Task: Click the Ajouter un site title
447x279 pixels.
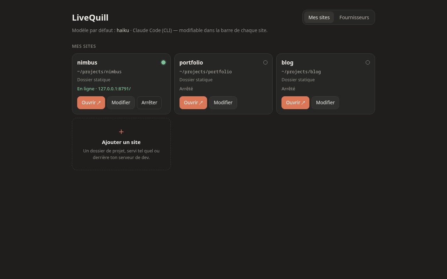Action: tap(121, 142)
